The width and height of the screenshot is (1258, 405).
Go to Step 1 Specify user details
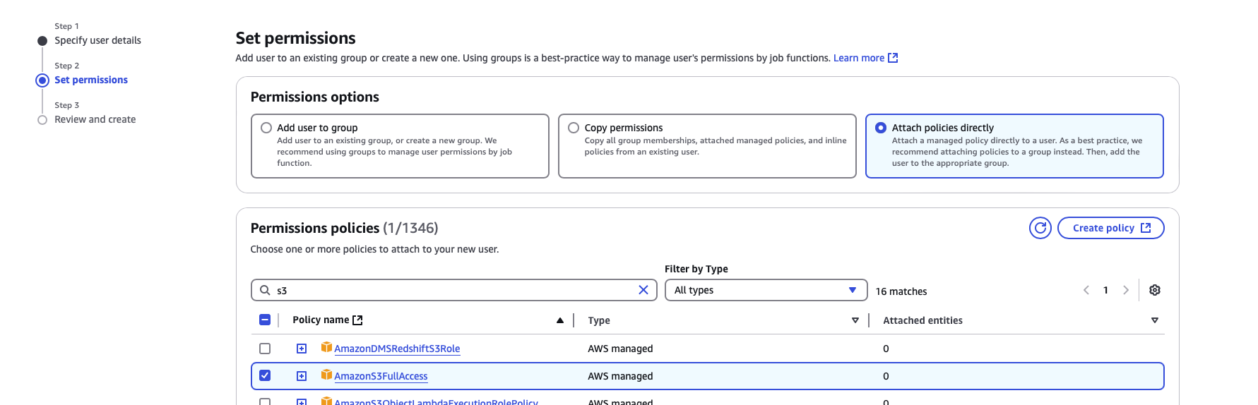[x=97, y=40]
